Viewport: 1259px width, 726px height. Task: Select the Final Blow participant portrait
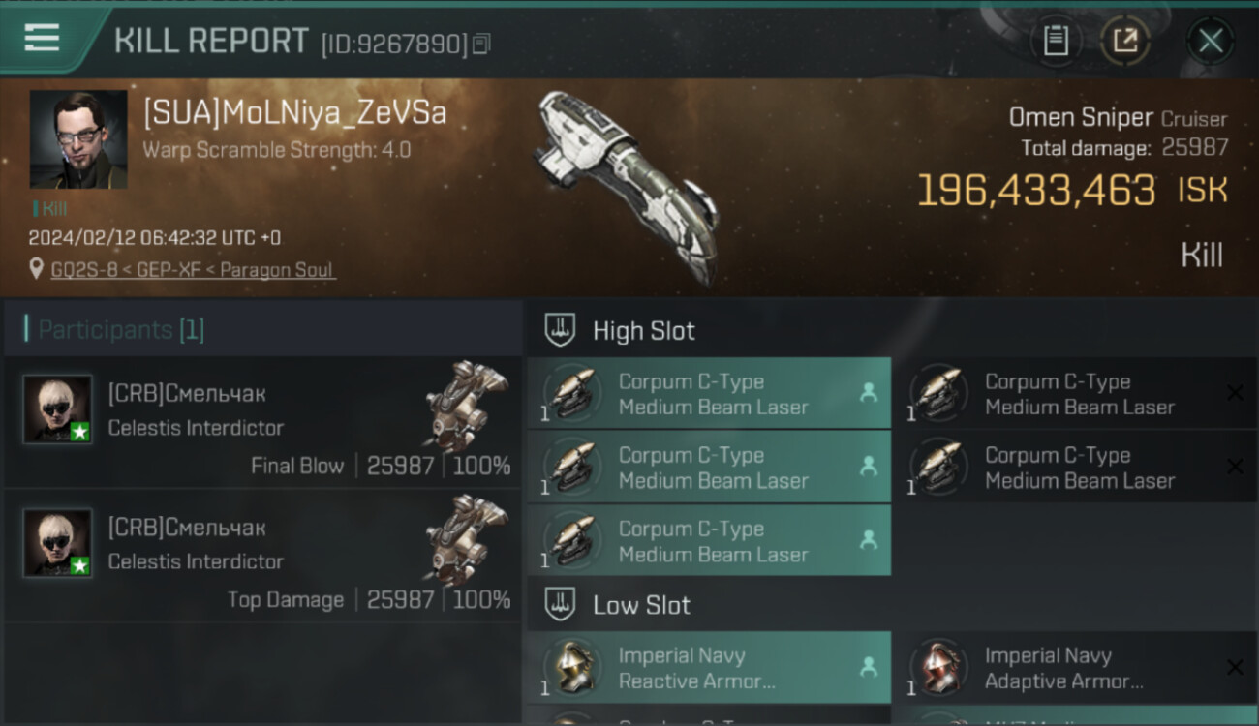(58, 409)
